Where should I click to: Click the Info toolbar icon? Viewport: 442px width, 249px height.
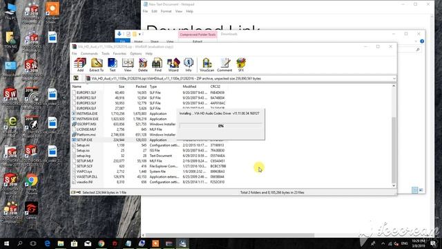(189, 64)
